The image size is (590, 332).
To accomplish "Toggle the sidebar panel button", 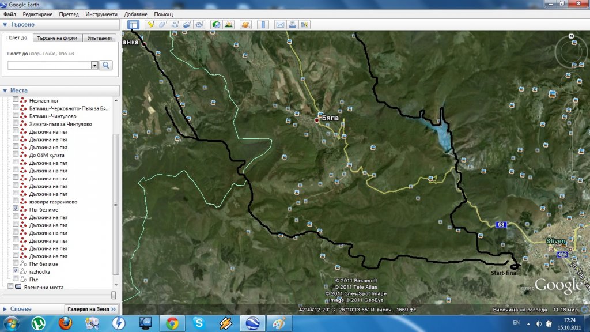I will 133,25.
